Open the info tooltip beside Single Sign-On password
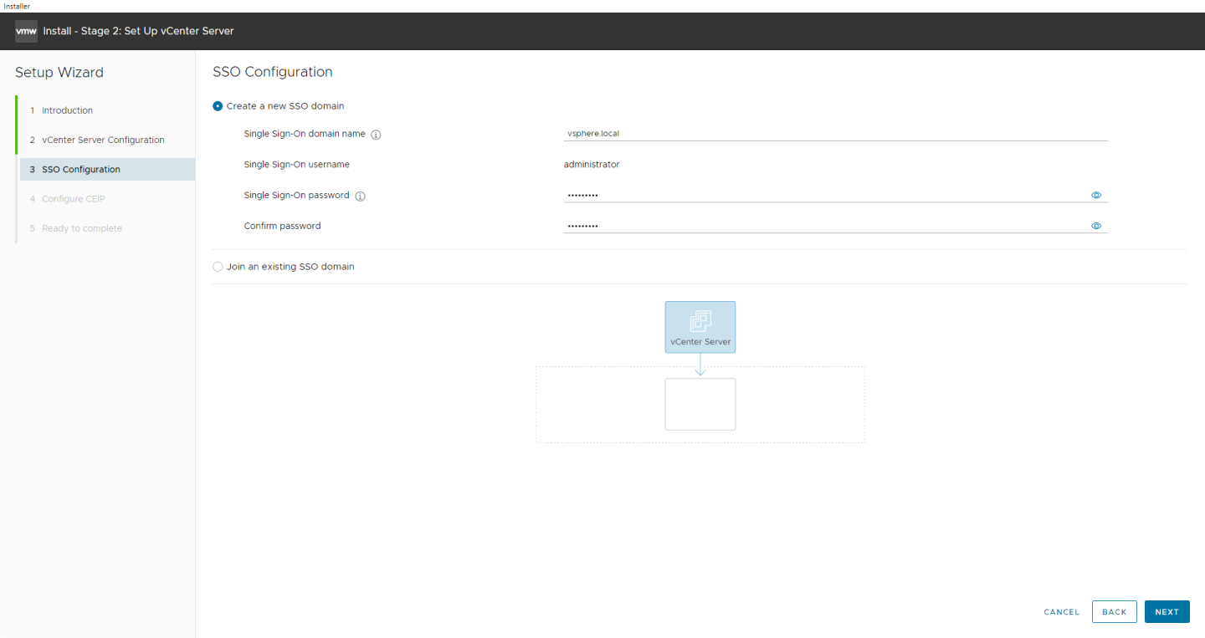 click(x=361, y=195)
